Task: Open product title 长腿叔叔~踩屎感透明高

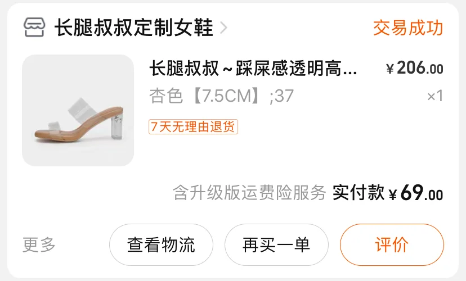Action: coord(253,68)
